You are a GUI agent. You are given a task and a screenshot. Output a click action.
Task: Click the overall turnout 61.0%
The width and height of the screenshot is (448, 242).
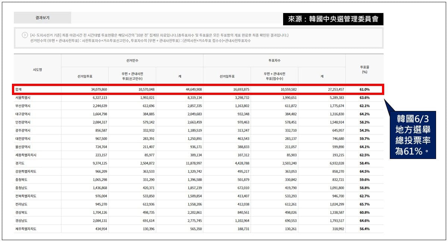click(x=364, y=90)
